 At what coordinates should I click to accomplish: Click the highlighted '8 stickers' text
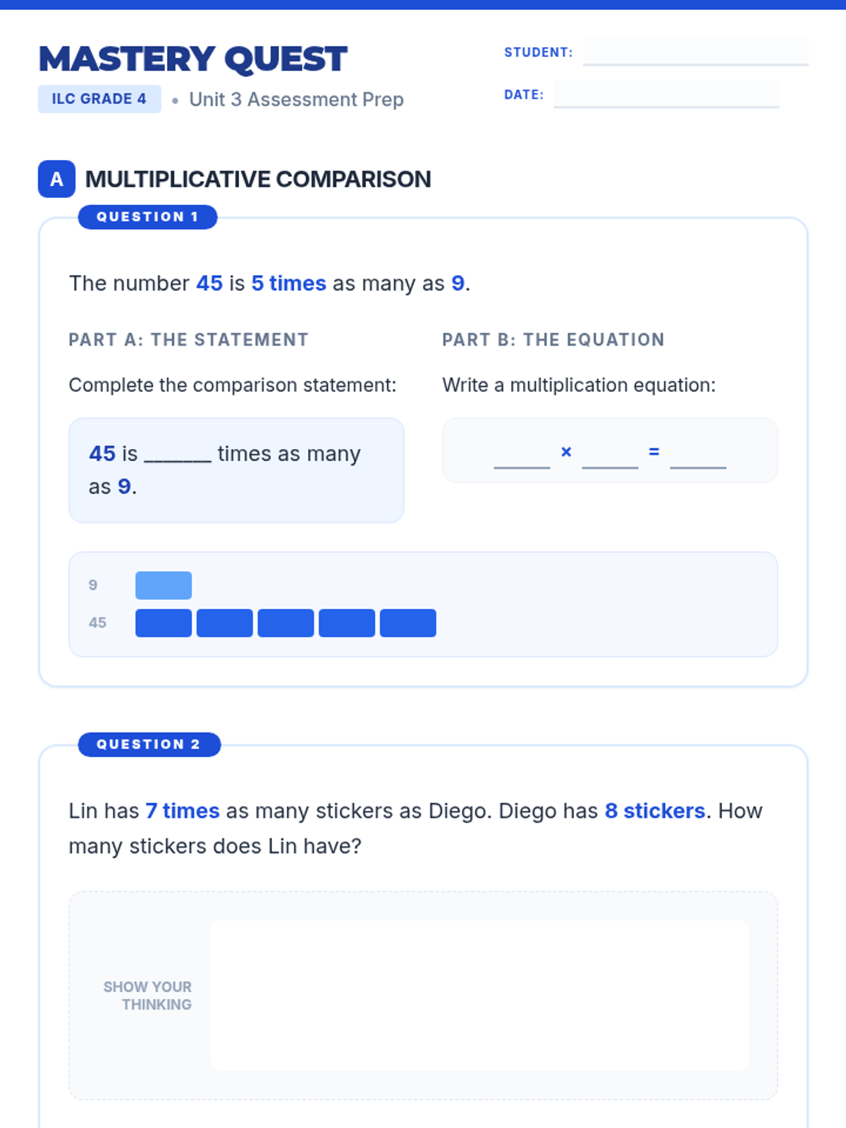pyautogui.click(x=655, y=811)
